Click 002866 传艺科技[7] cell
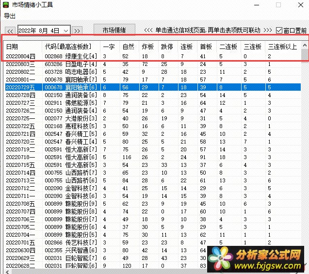309x274 pixels. (71, 242)
